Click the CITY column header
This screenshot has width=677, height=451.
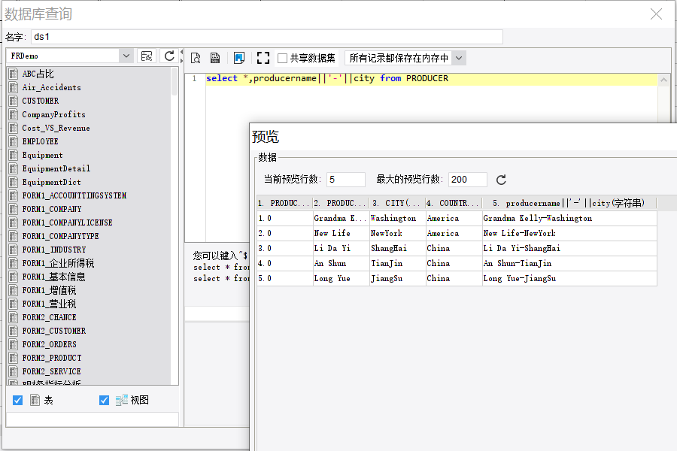click(397, 203)
